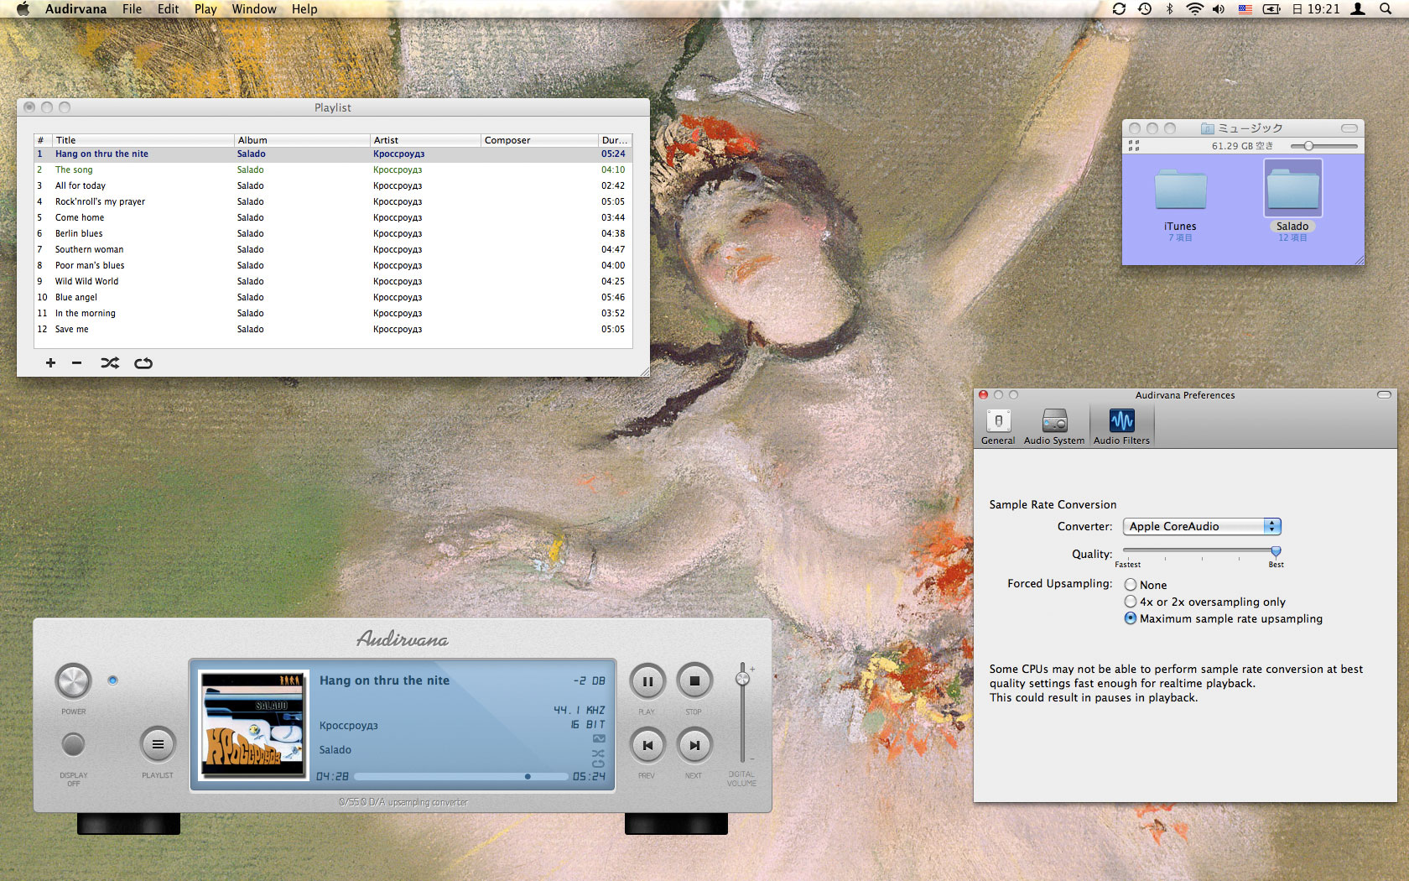
Task: Open playlist using the Playlist button
Action: point(158,744)
